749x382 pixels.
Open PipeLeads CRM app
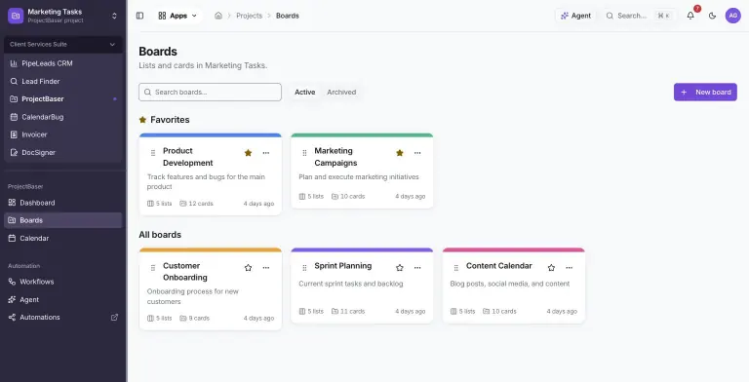pos(63,63)
